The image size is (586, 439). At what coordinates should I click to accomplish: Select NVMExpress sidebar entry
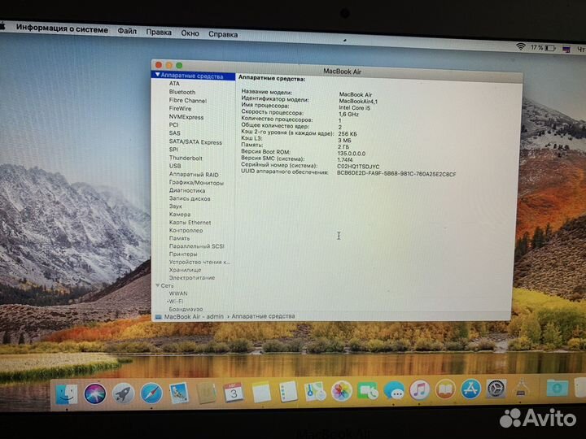coord(186,117)
